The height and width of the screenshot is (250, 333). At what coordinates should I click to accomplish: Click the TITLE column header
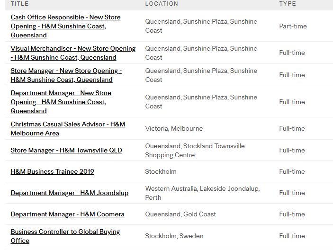[x=19, y=4]
